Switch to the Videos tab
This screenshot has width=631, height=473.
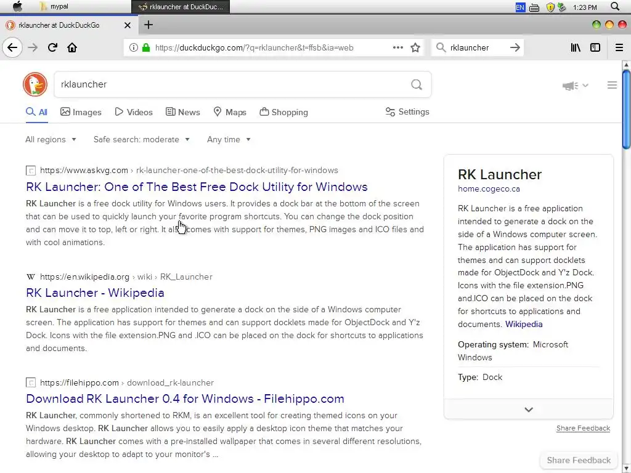(134, 112)
